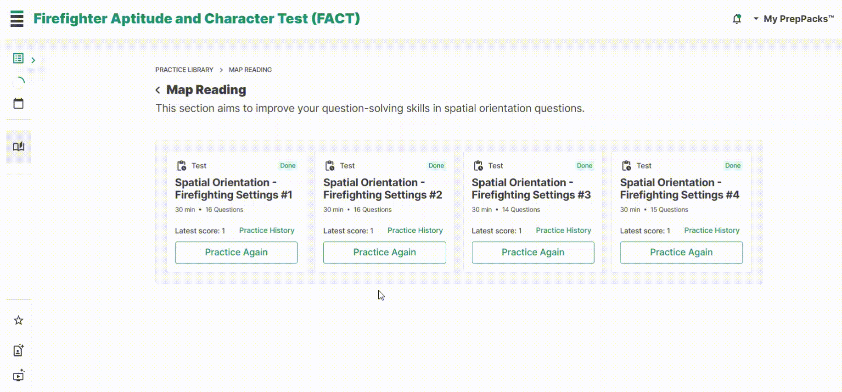This screenshot has height=392, width=842.
Task: Click the Spatial Orientation Firefighting Settings #2 title
Action: click(382, 189)
